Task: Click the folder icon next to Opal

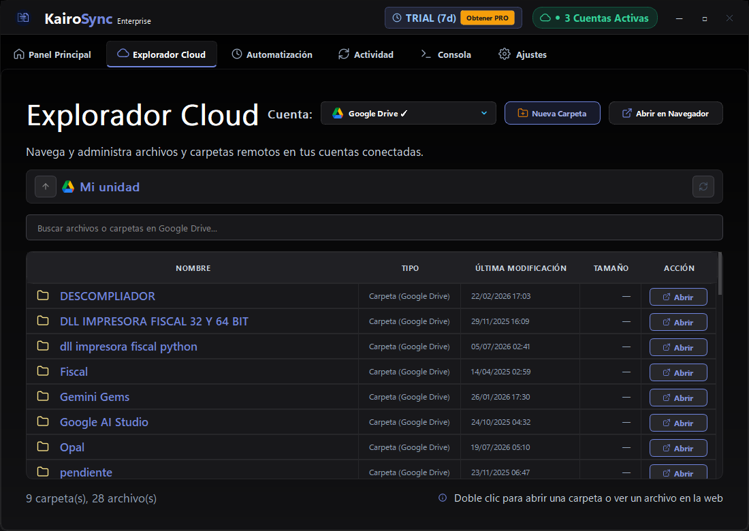Action: point(43,447)
